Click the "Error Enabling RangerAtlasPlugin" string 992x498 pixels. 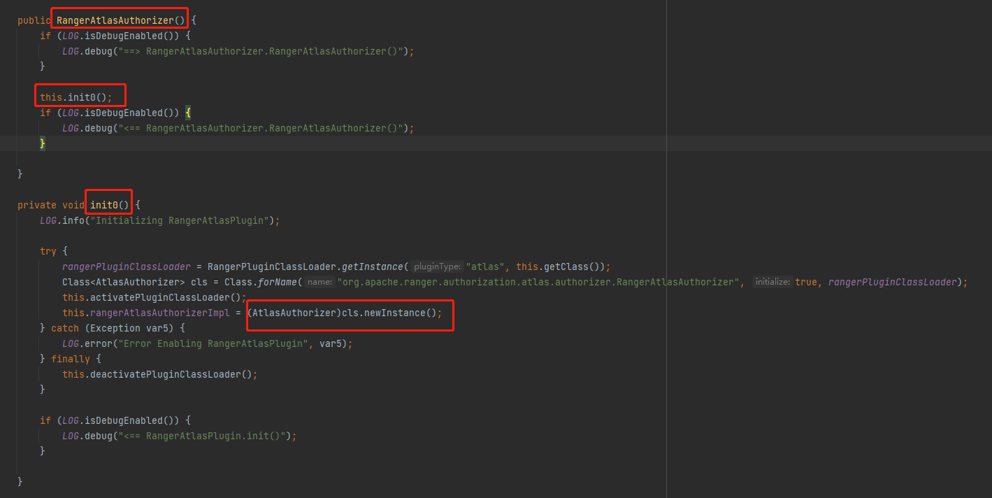[x=213, y=343]
